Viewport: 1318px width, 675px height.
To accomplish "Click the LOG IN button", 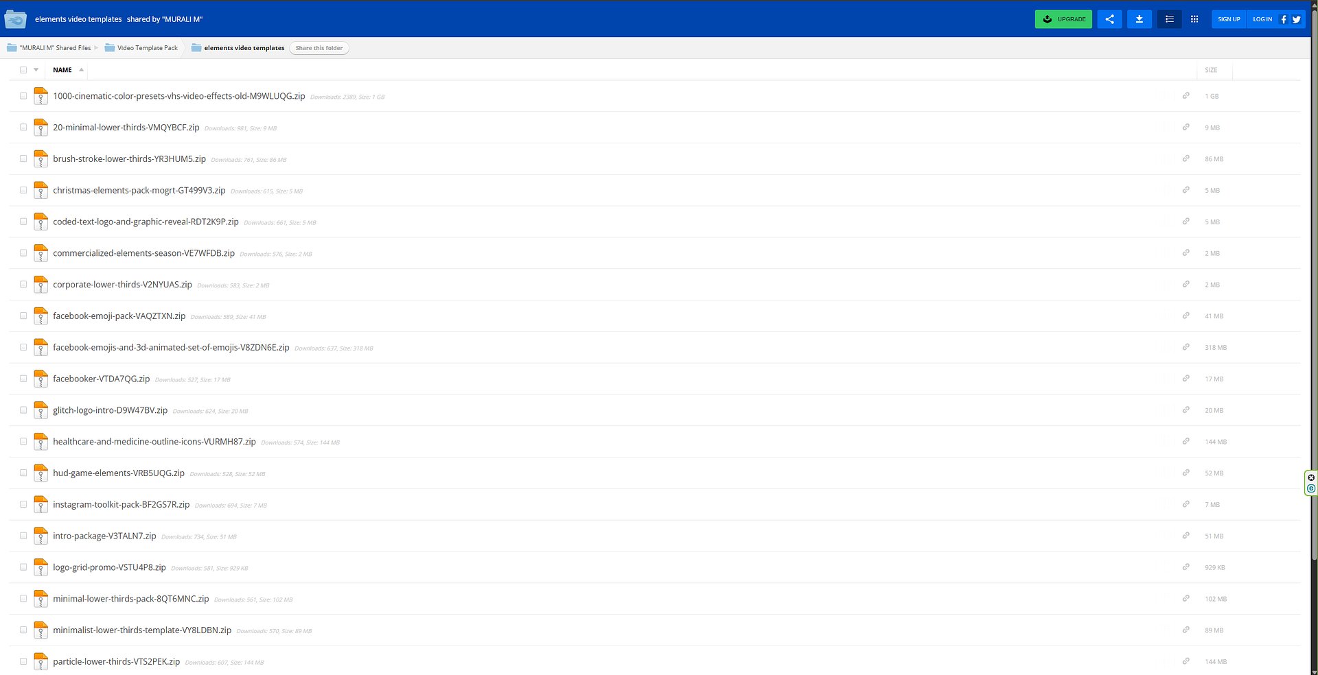I will pyautogui.click(x=1262, y=19).
